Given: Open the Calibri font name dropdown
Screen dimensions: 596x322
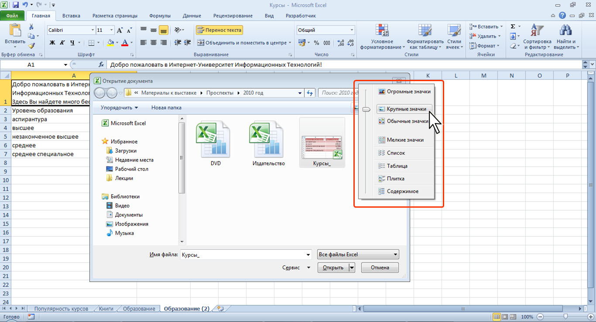Looking at the screenshot, I should [x=92, y=30].
